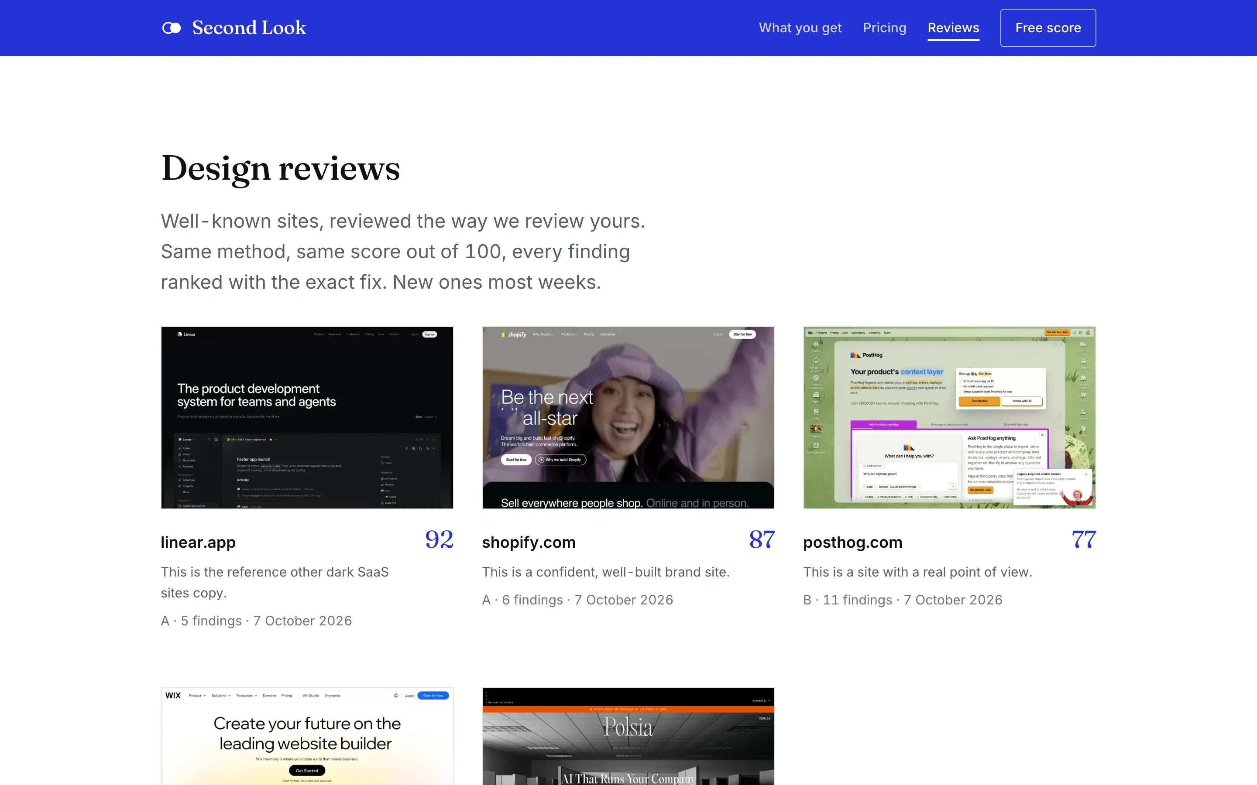The image size is (1257, 785).
Task: Open the Second Look home link
Action: coord(234,28)
